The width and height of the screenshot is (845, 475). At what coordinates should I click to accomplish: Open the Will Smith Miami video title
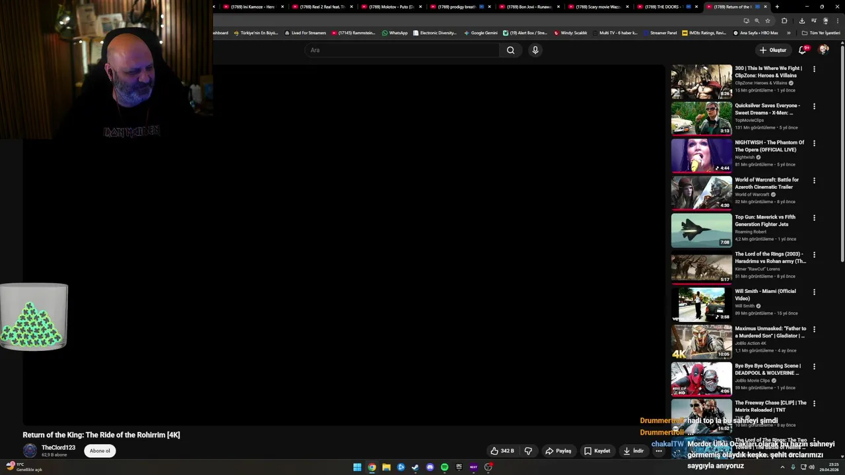(x=765, y=295)
